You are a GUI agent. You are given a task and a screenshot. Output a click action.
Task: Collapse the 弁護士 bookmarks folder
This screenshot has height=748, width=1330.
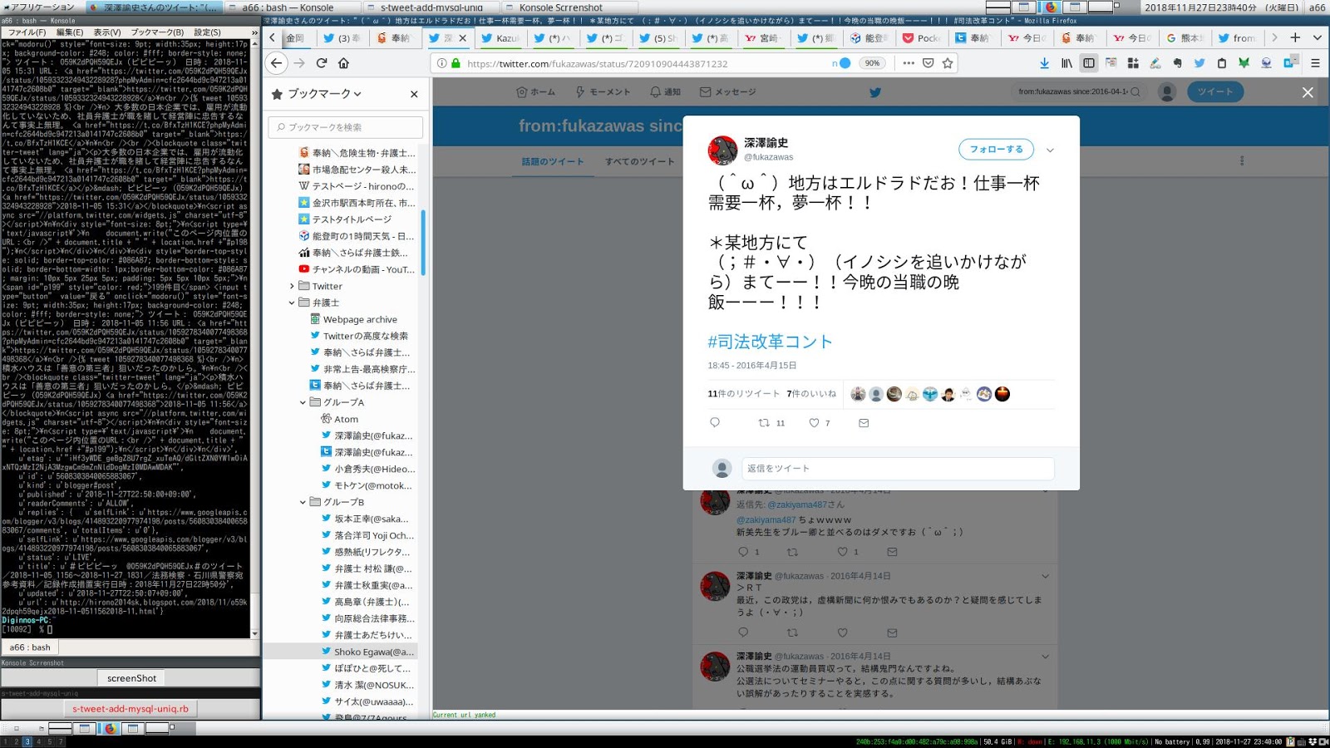pos(292,303)
